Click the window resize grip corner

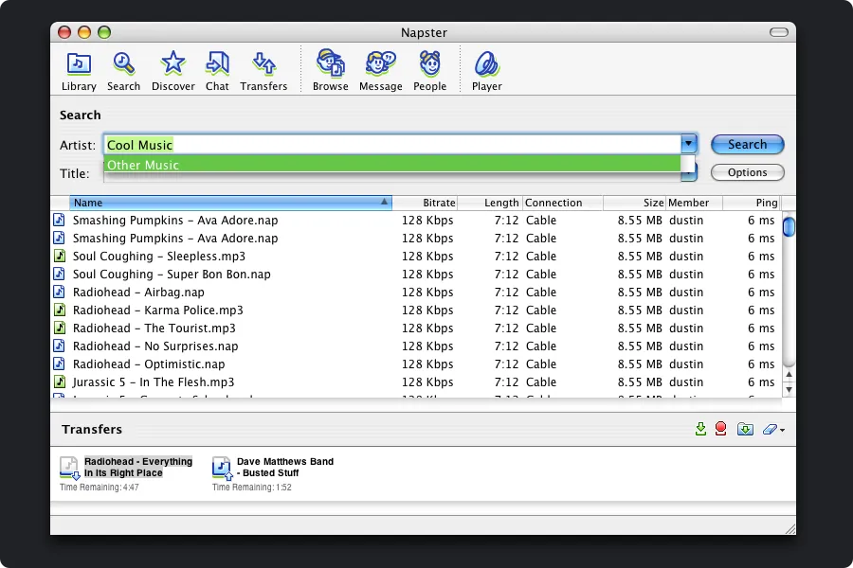[x=789, y=529]
